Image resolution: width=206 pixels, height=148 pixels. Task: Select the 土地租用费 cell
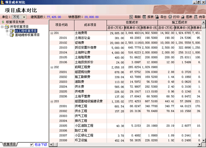click(91, 57)
